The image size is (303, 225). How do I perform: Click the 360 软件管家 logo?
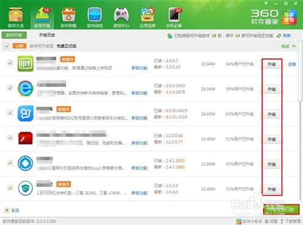pyautogui.click(x=274, y=17)
